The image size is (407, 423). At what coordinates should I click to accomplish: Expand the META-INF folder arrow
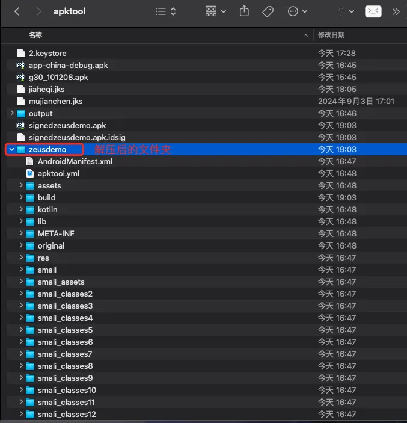22,233
